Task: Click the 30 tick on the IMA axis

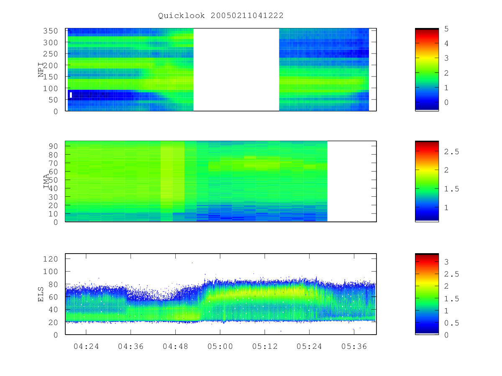Action: [54, 197]
